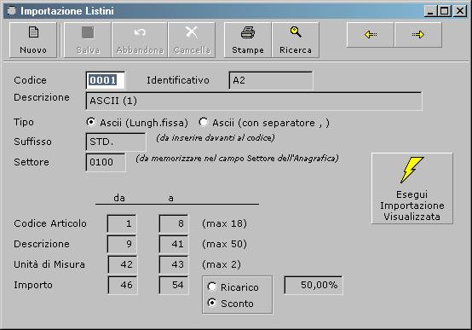The width and height of the screenshot is (472, 330).
Task: Run Esegui Importazione Visualizzata
Action: 412,188
